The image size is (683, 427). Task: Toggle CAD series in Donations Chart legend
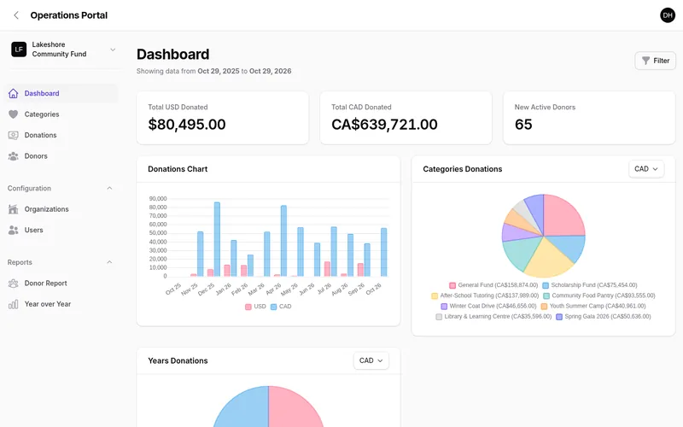tap(281, 307)
